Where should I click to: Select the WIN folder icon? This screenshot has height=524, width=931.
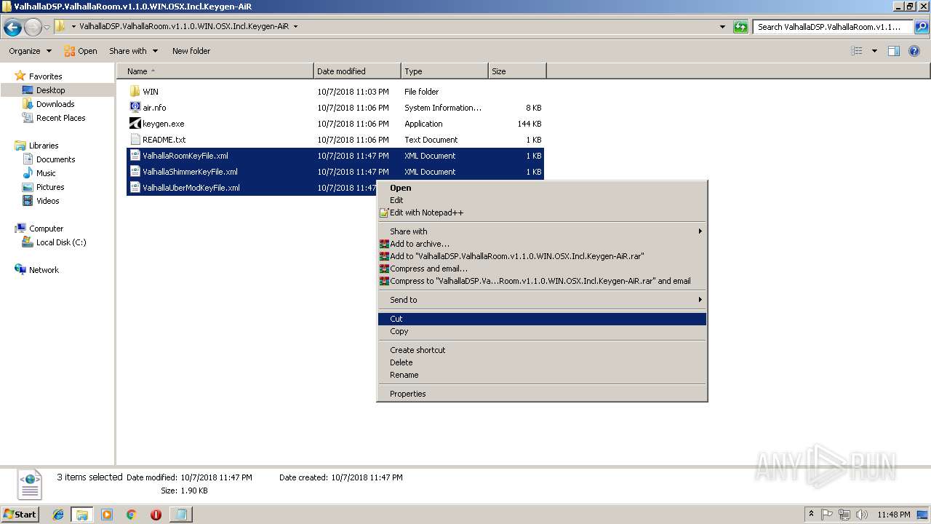(x=135, y=92)
